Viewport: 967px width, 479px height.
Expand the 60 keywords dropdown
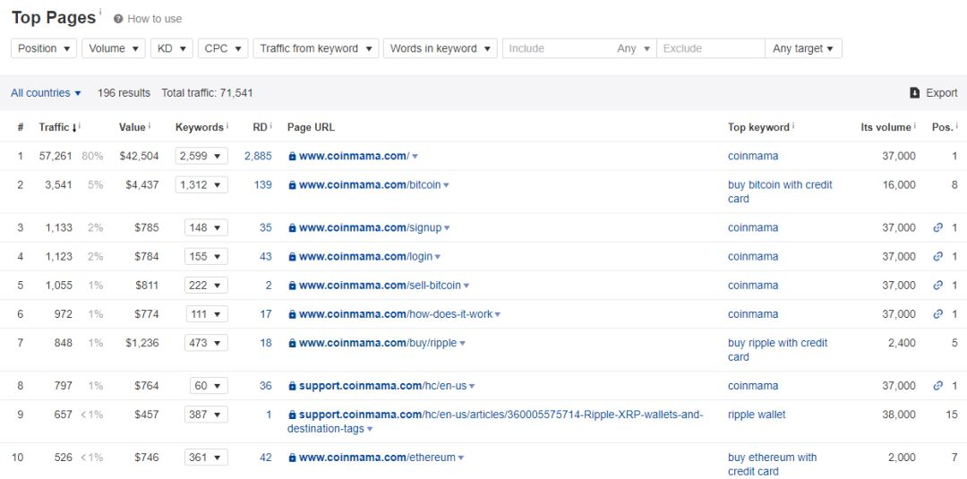209,386
